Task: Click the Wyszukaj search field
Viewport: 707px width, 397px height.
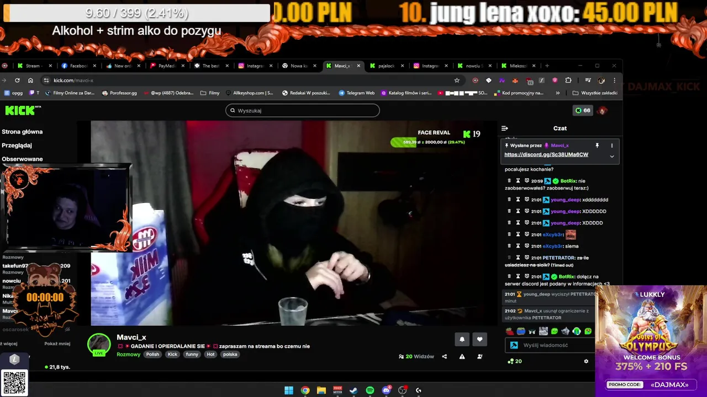Action: tap(303, 110)
